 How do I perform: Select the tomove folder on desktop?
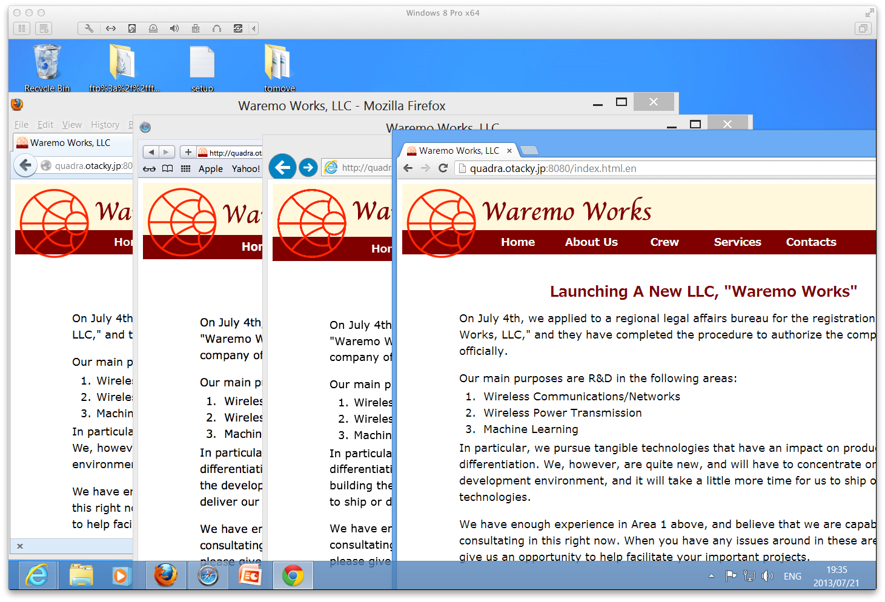click(x=279, y=68)
